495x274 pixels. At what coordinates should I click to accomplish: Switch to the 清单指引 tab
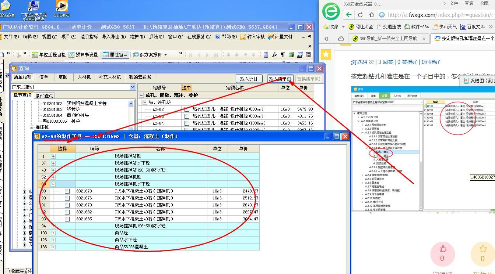[23, 77]
